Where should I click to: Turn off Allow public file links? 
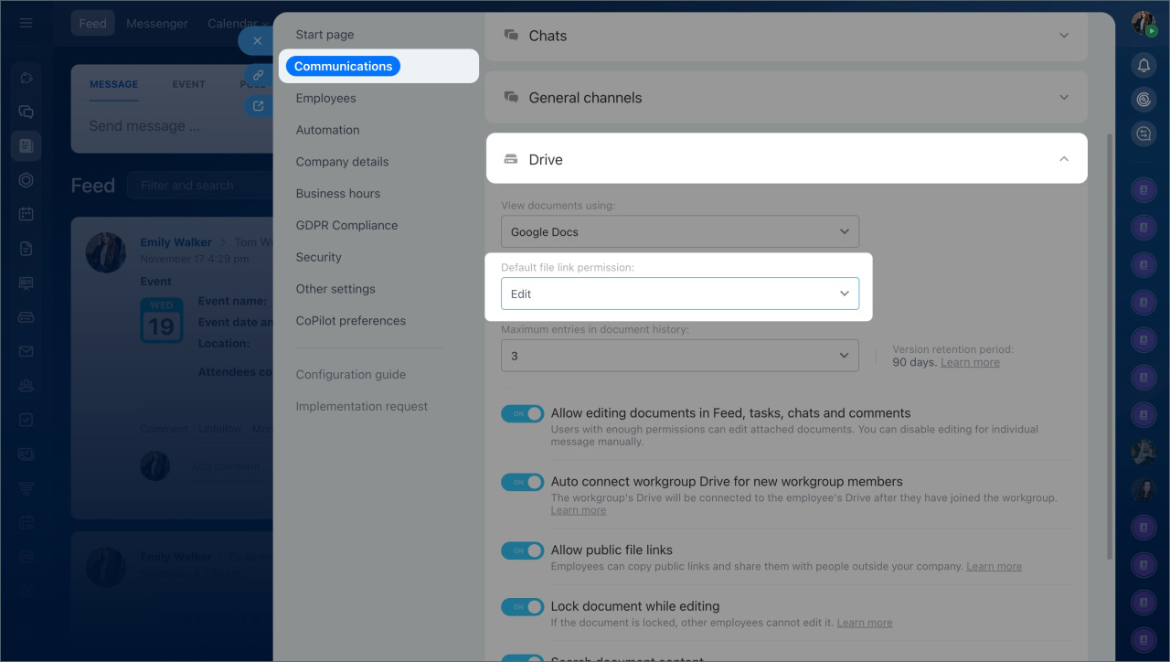tap(522, 550)
